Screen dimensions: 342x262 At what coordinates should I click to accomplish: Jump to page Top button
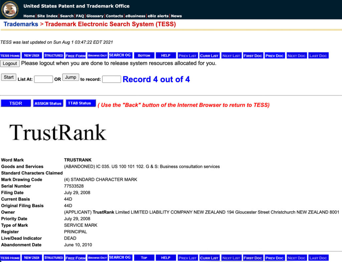[144, 258]
